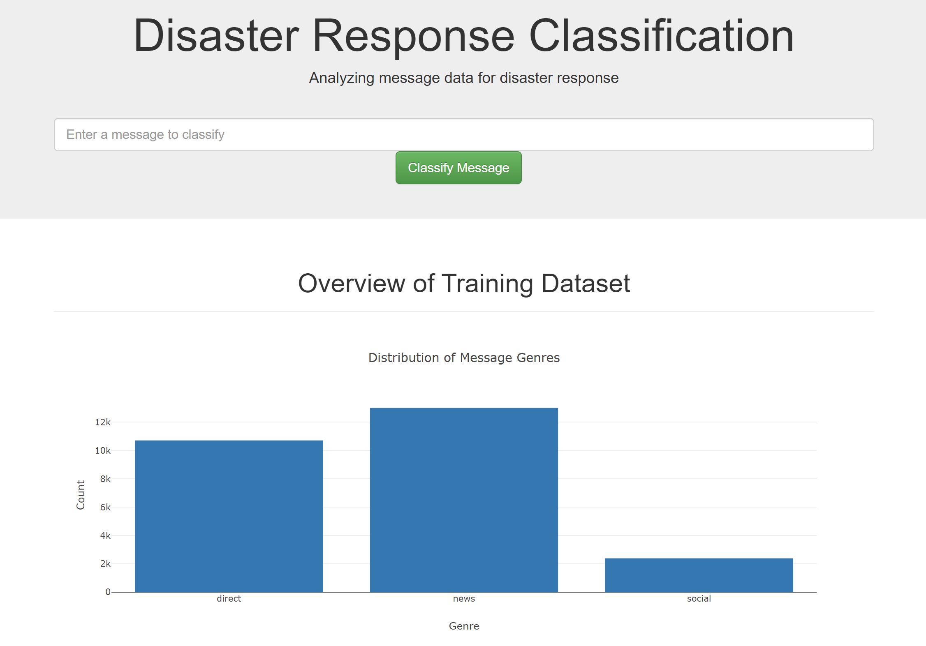Click the 2k y-axis tick label

pyautogui.click(x=105, y=563)
